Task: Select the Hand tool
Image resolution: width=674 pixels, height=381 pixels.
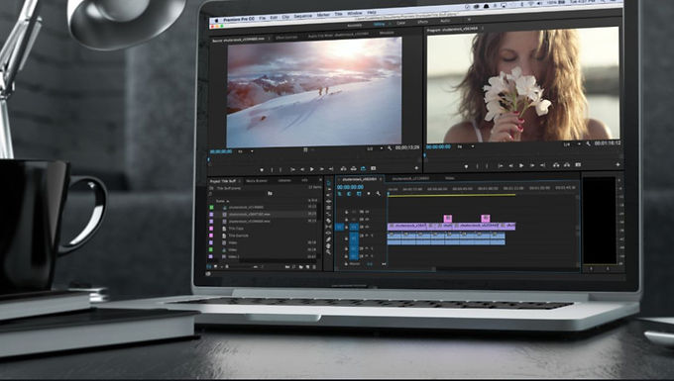Action: [x=329, y=245]
